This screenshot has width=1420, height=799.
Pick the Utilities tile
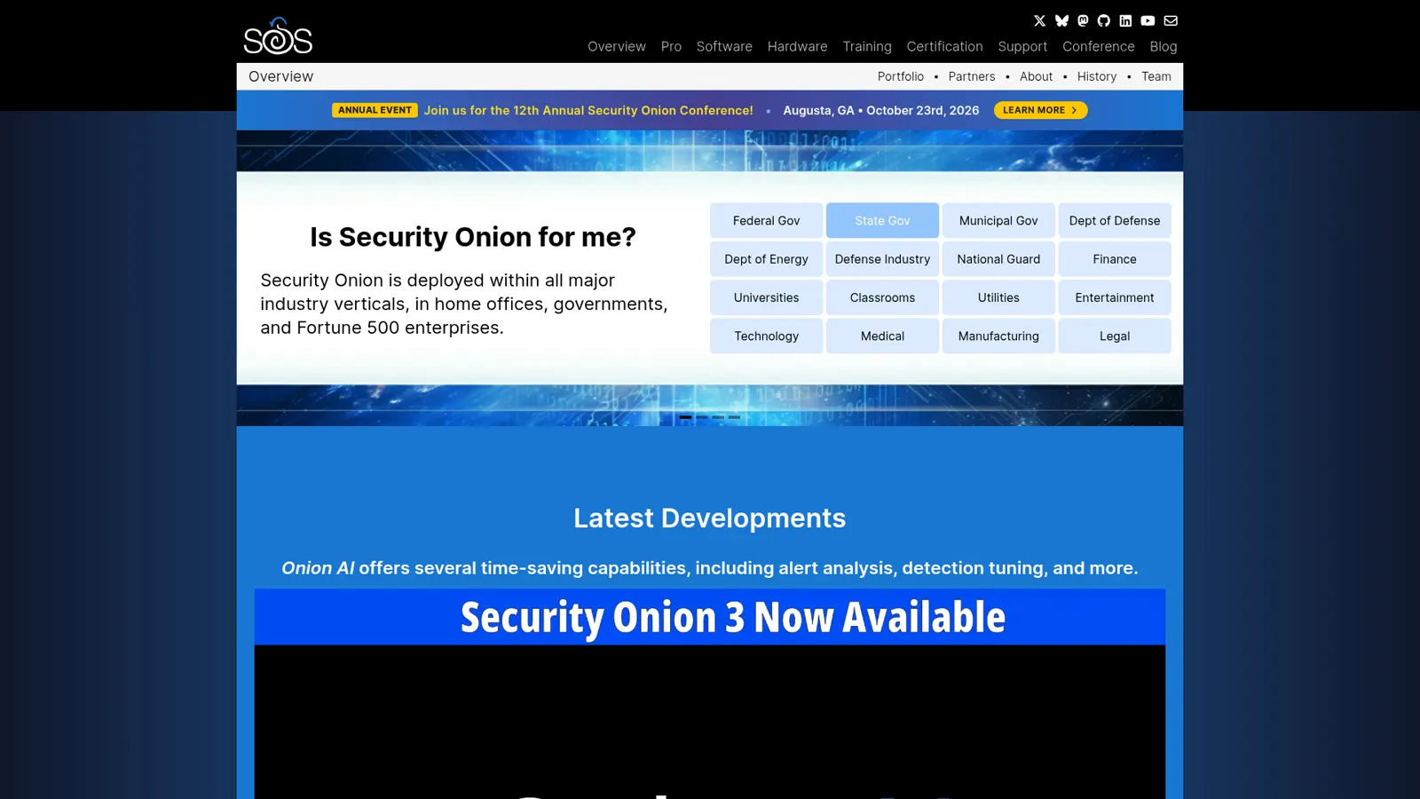point(998,297)
